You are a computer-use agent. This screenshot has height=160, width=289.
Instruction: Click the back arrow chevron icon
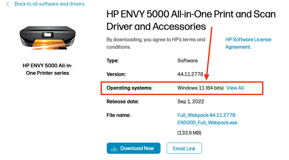coord(8,4)
